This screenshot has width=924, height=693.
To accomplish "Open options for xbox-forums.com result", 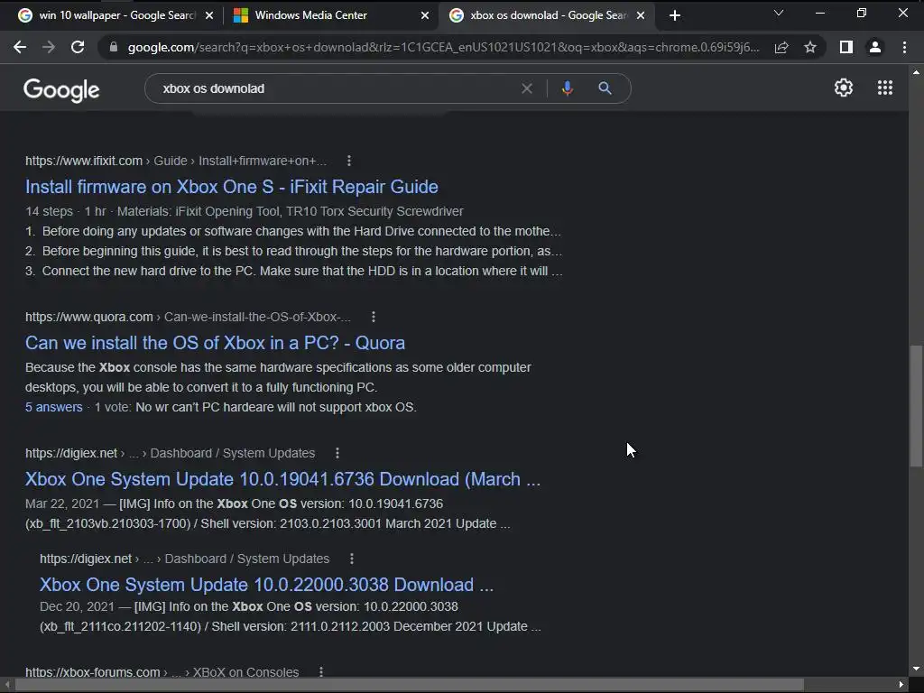I will tap(321, 671).
